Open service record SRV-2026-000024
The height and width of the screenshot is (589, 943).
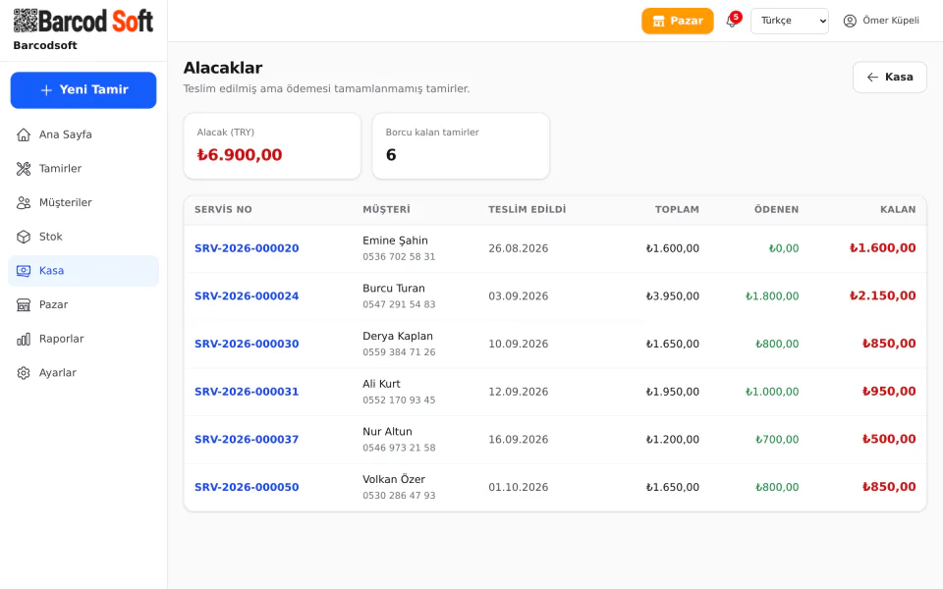tap(247, 295)
